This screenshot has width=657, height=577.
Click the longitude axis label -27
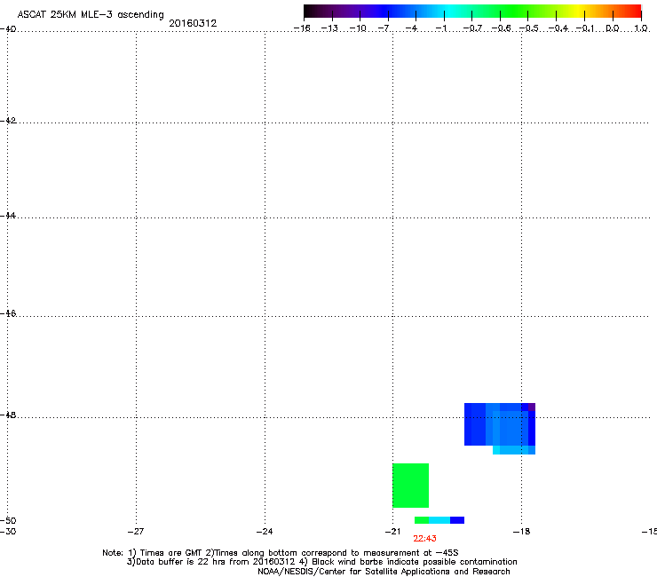(136, 532)
